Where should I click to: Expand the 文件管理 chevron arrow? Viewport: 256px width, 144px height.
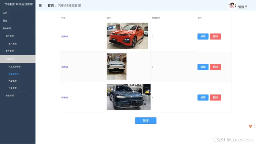[32, 51]
